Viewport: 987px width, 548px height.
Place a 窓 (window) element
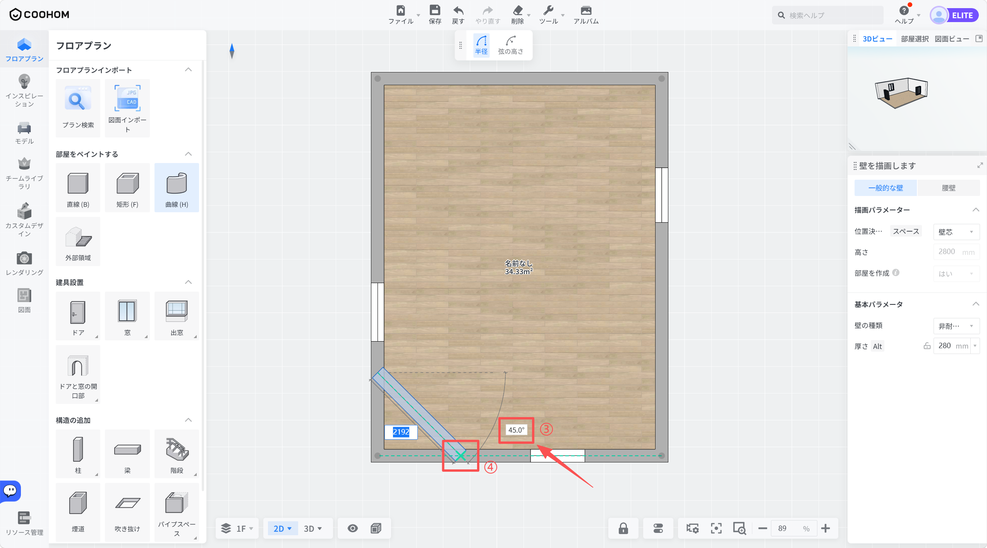(127, 316)
